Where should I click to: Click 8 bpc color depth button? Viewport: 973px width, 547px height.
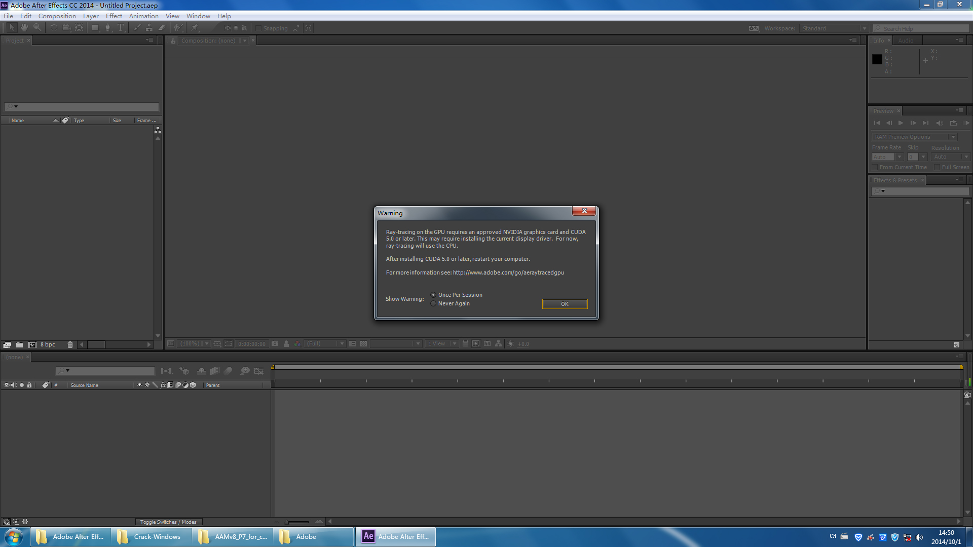(x=48, y=345)
